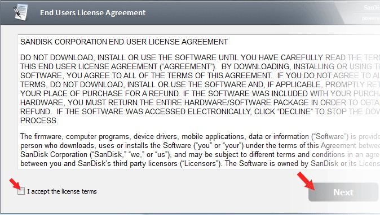The image size is (380, 215).
Task: Click the "SANDISK CORPORATION END USER LICENSE AGREEMENT" heading
Action: [124, 42]
